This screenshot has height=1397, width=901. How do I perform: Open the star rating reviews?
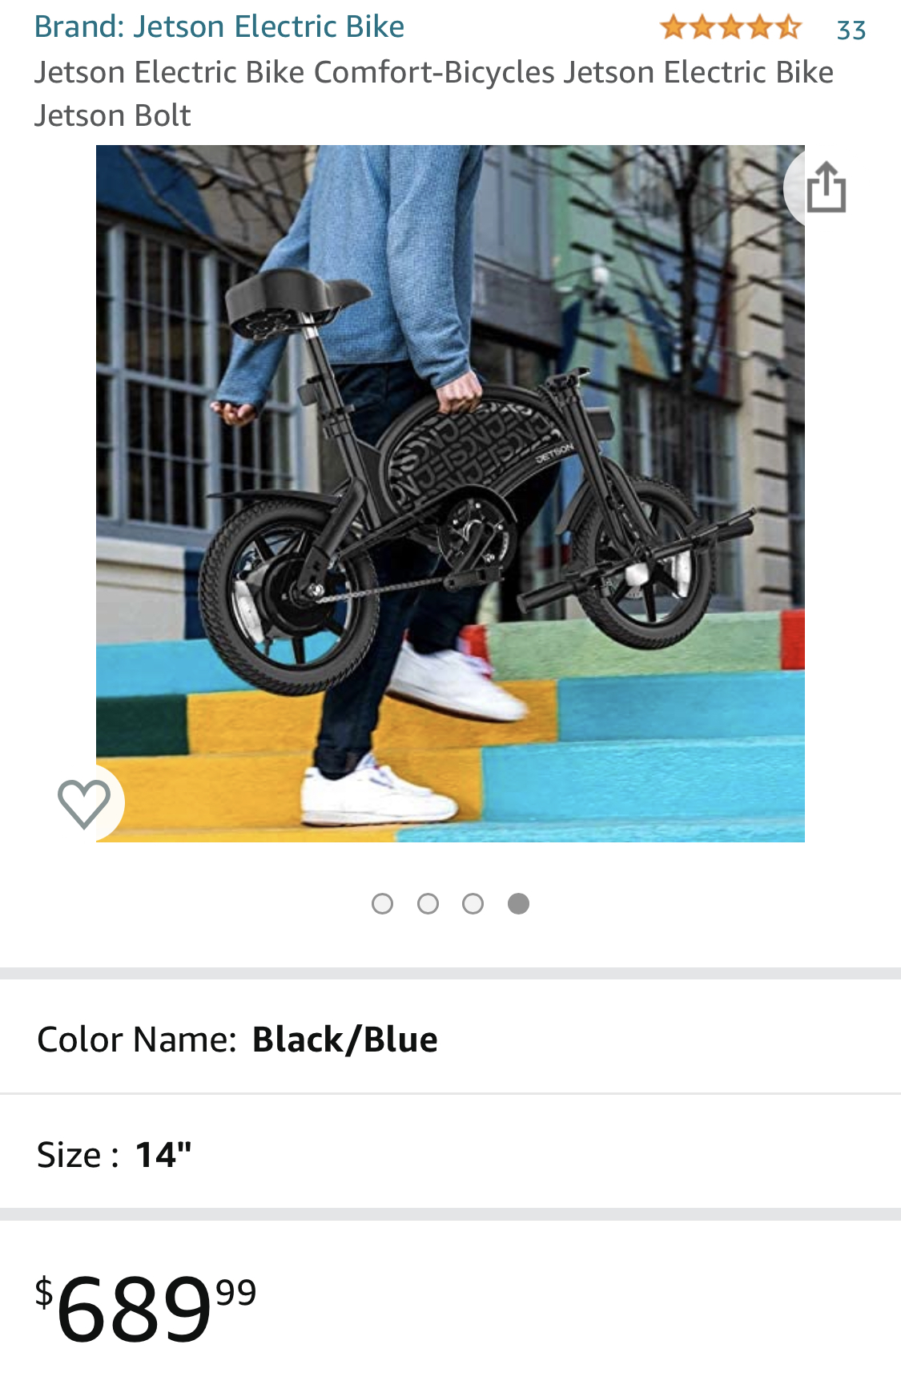coord(730,28)
